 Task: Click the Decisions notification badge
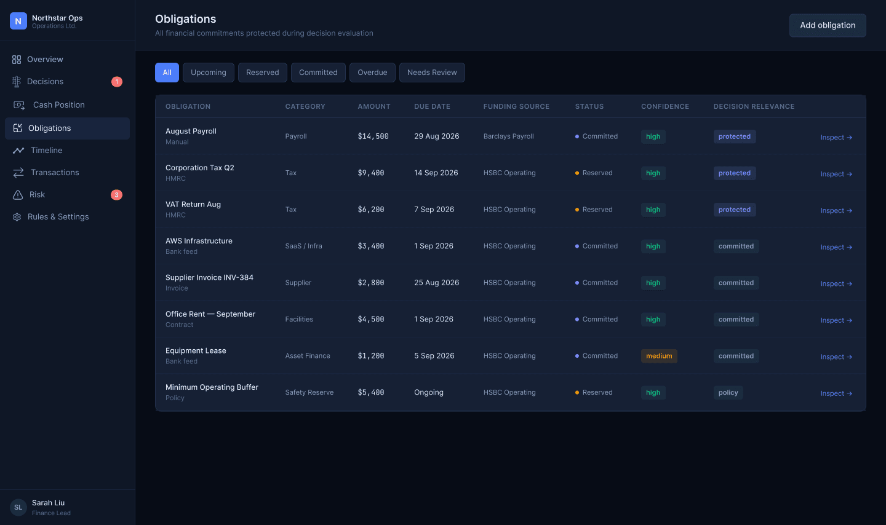pyautogui.click(x=117, y=82)
